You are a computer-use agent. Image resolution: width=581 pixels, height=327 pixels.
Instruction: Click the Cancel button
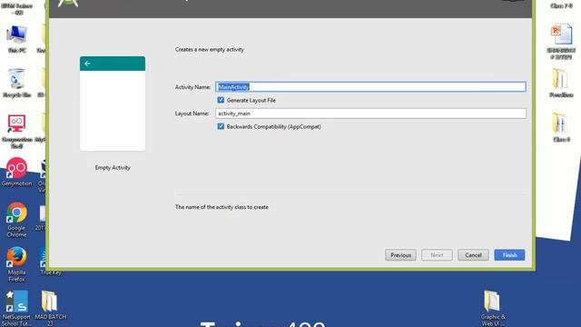coord(473,255)
